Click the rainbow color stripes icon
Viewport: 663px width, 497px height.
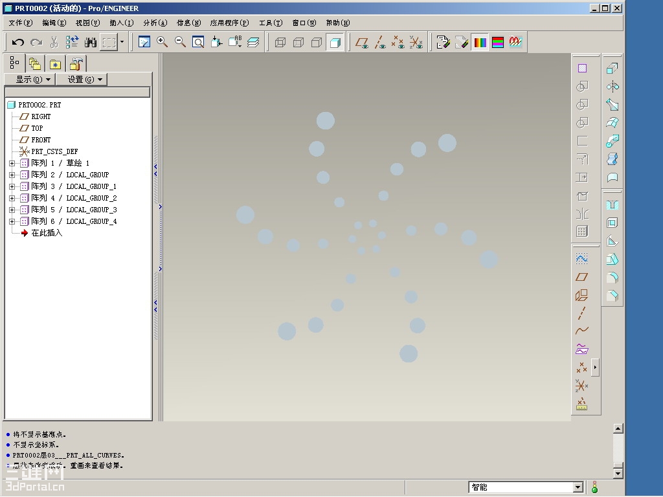tap(480, 42)
